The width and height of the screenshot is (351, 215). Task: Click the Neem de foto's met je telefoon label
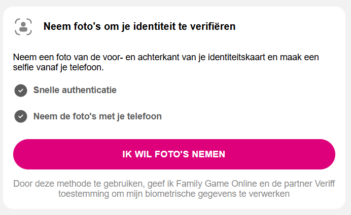pyautogui.click(x=97, y=116)
